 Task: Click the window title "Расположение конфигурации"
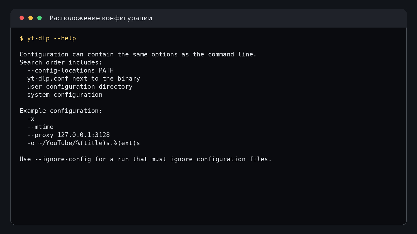click(101, 18)
